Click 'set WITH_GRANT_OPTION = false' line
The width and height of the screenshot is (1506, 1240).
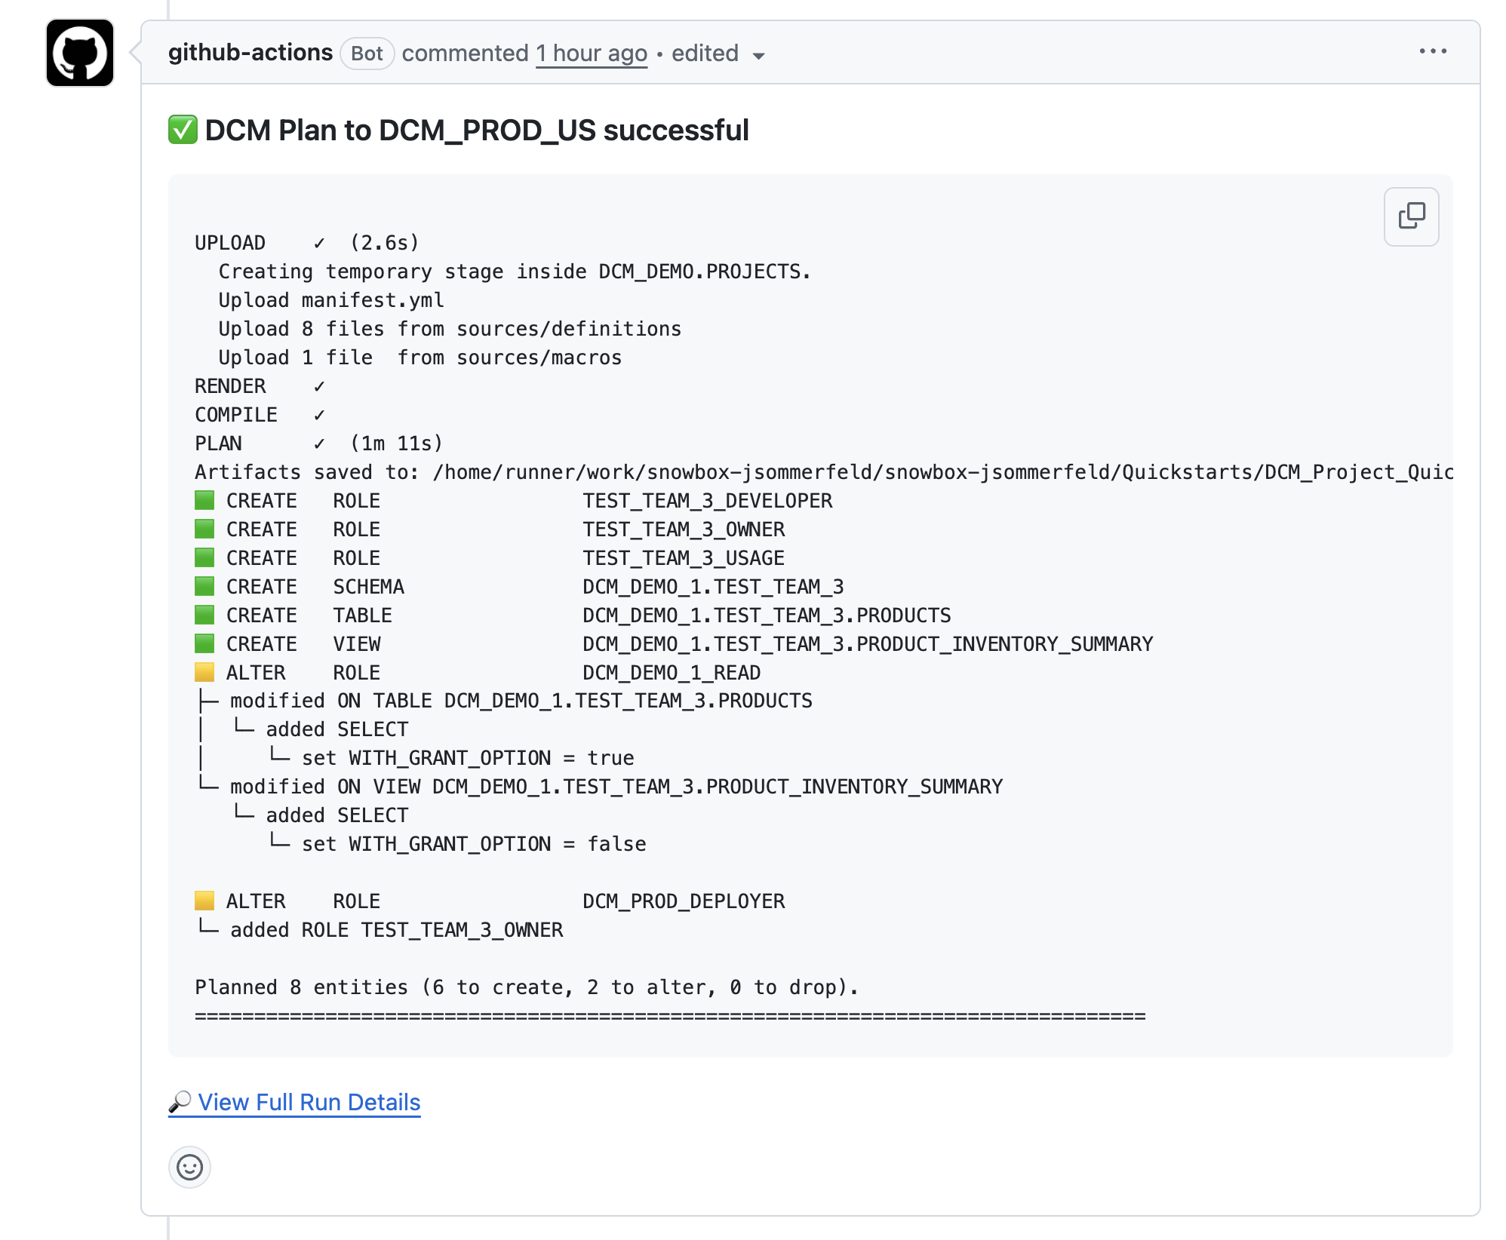pyautogui.click(x=474, y=845)
